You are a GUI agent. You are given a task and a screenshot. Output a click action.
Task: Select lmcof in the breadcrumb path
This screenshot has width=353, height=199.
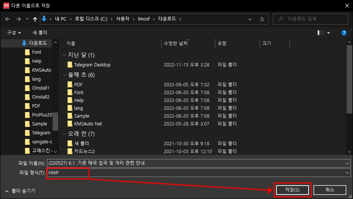click(144, 19)
